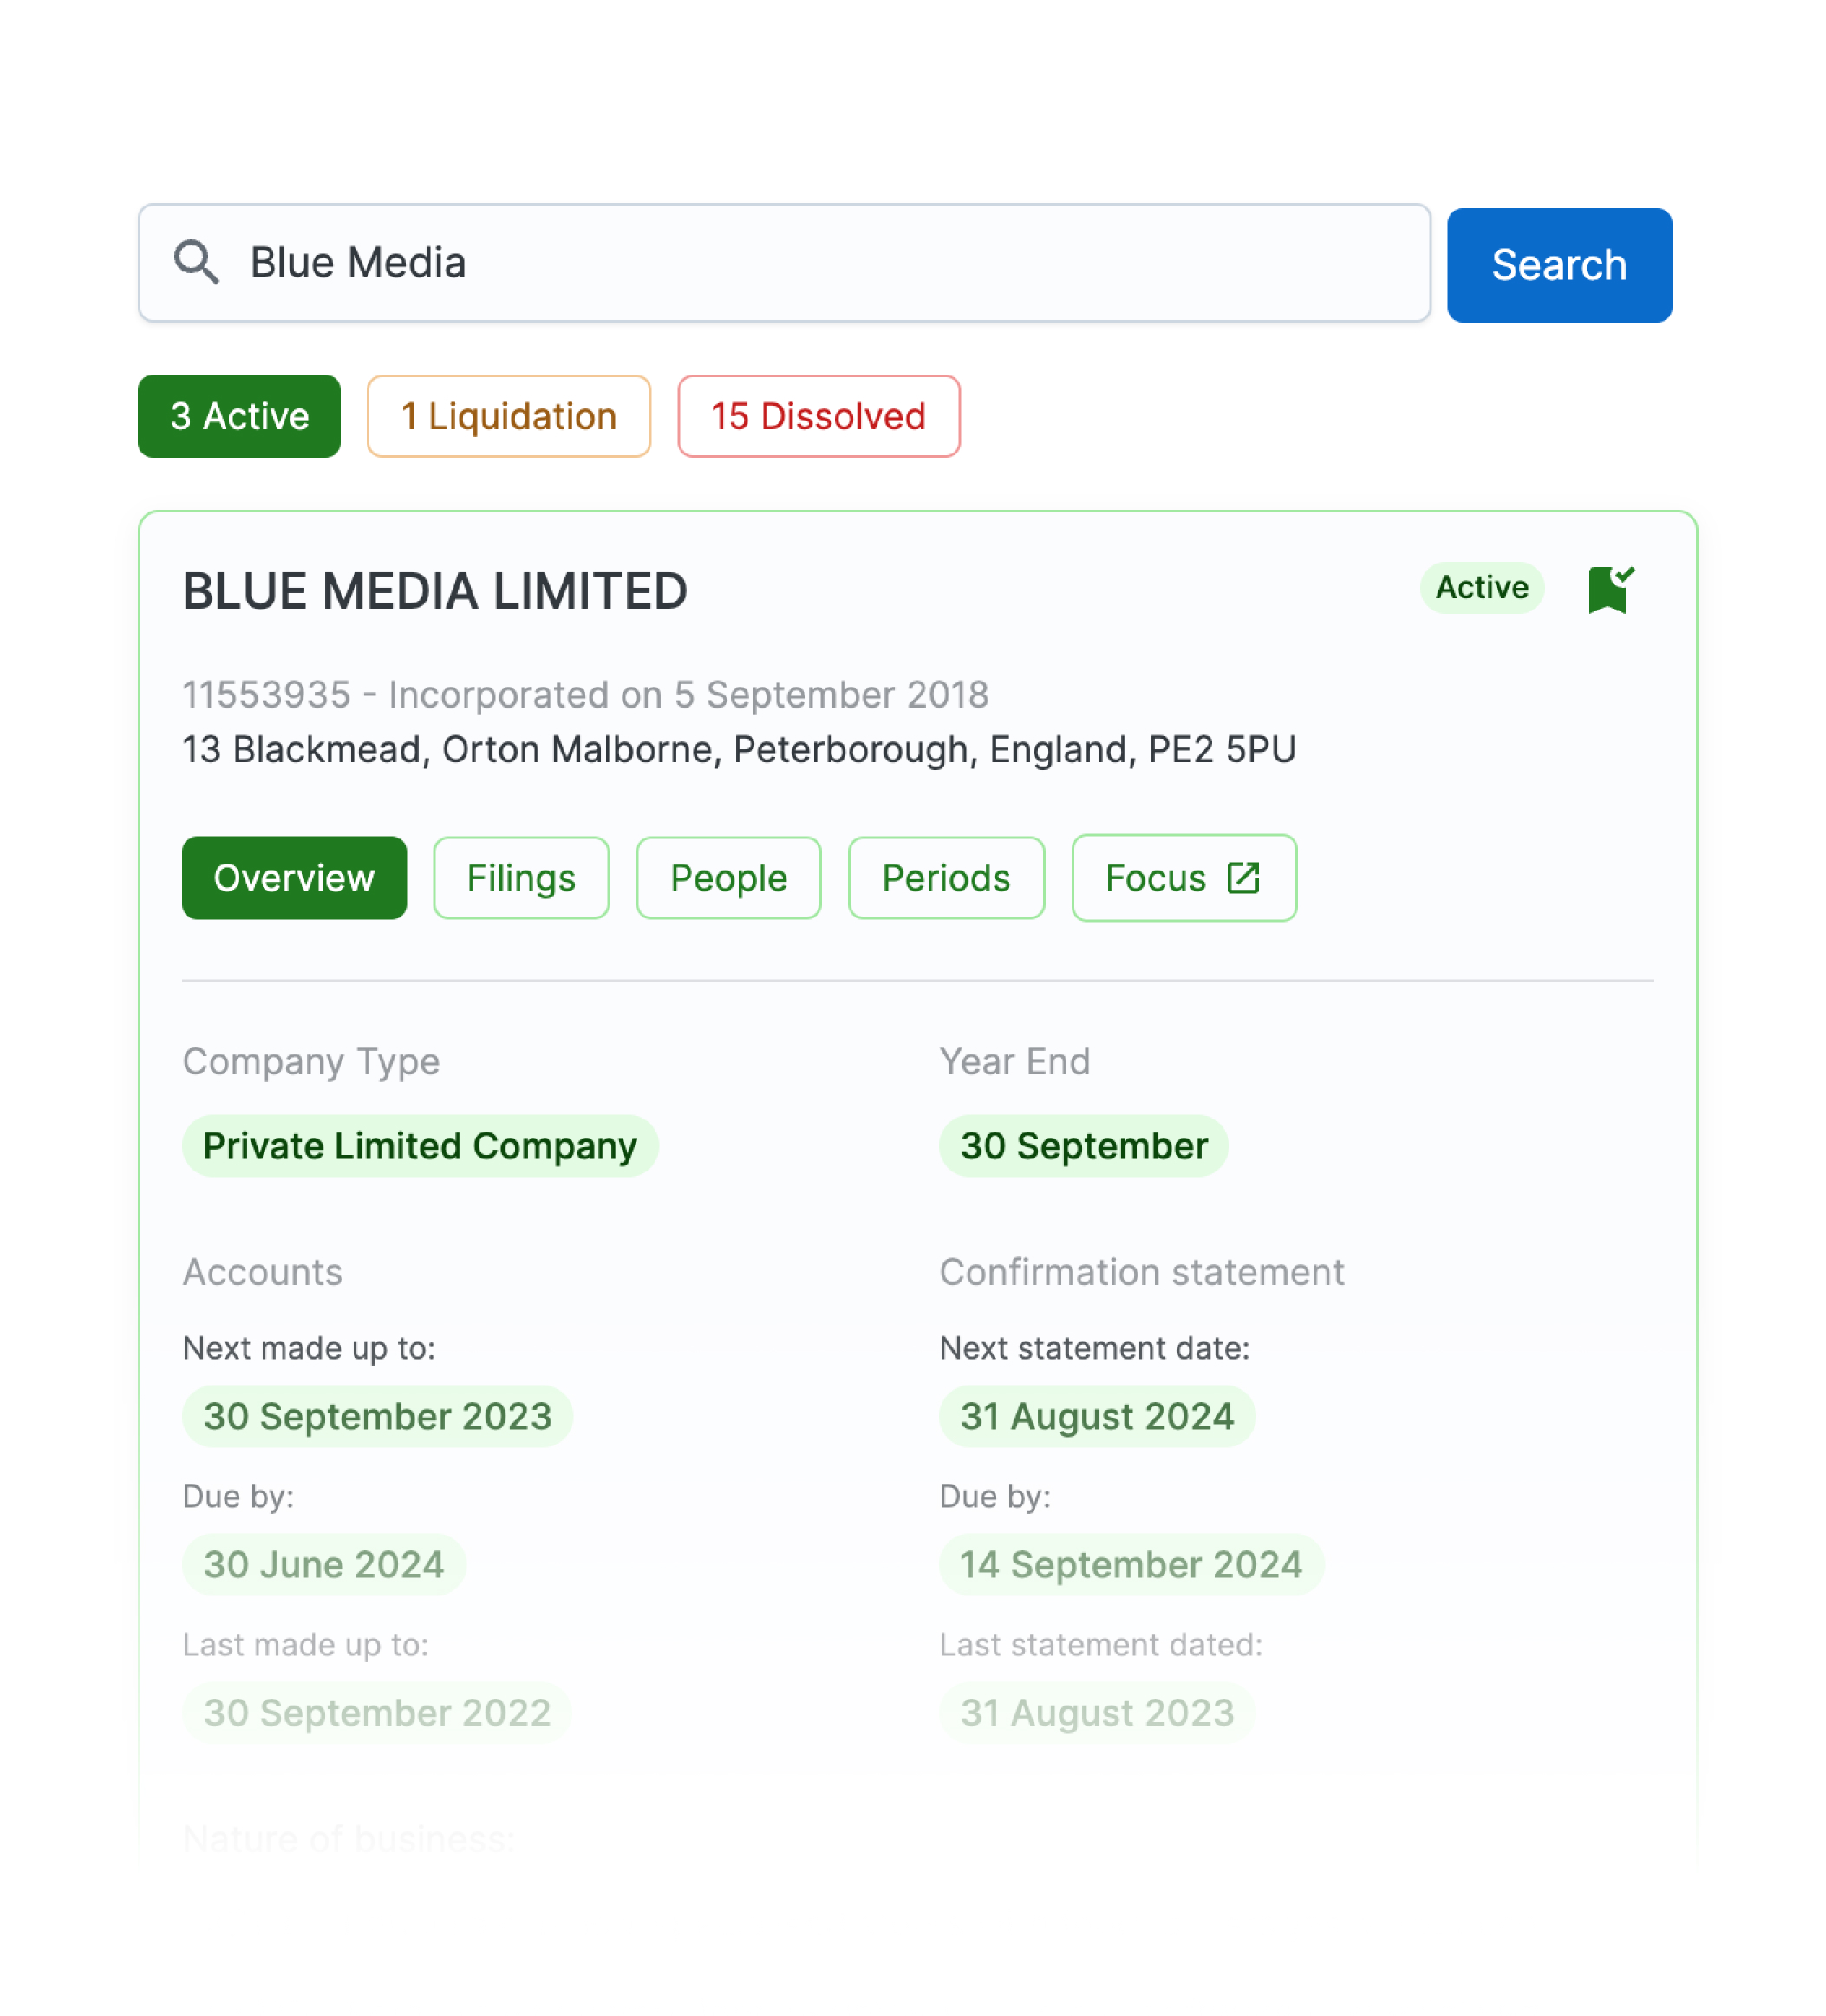Toggle the 3 Active filter pill
This screenshot has height=2016, width=1826.
[x=239, y=416]
